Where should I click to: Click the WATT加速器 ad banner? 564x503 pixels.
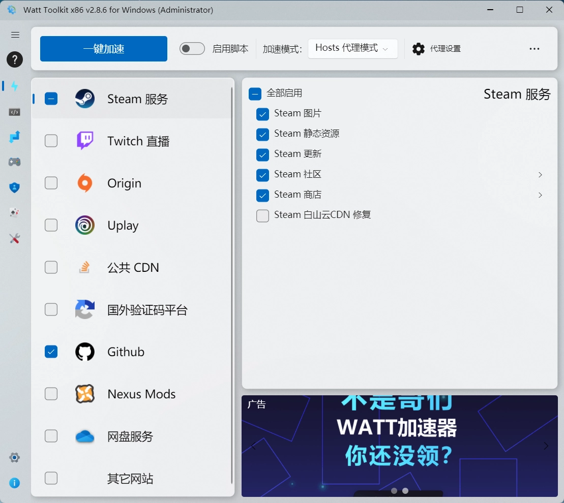coord(400,446)
